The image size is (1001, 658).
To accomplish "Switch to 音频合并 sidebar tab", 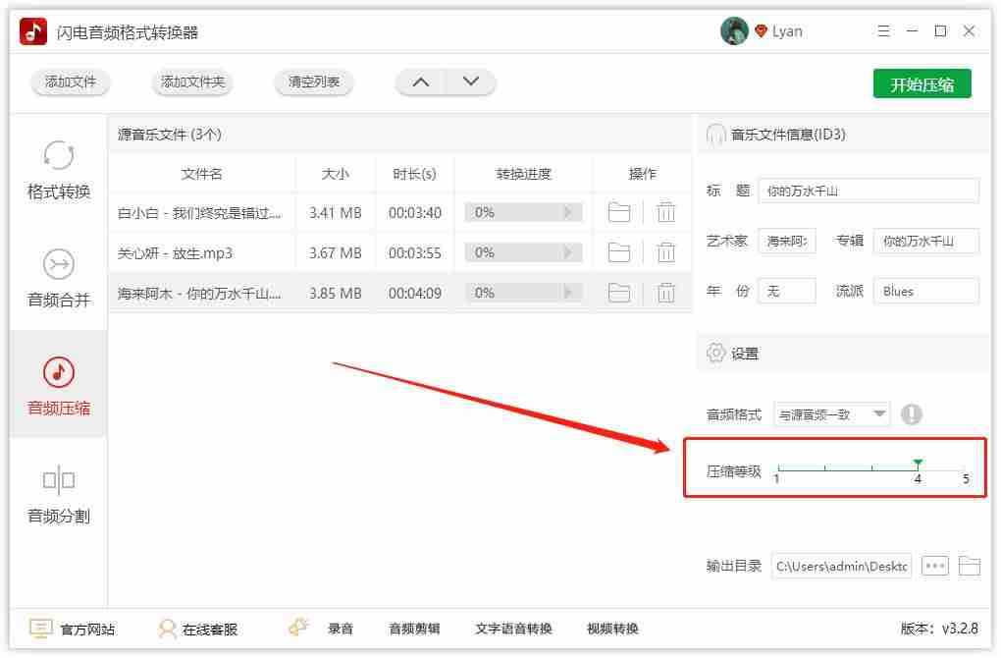I will 59,278.
